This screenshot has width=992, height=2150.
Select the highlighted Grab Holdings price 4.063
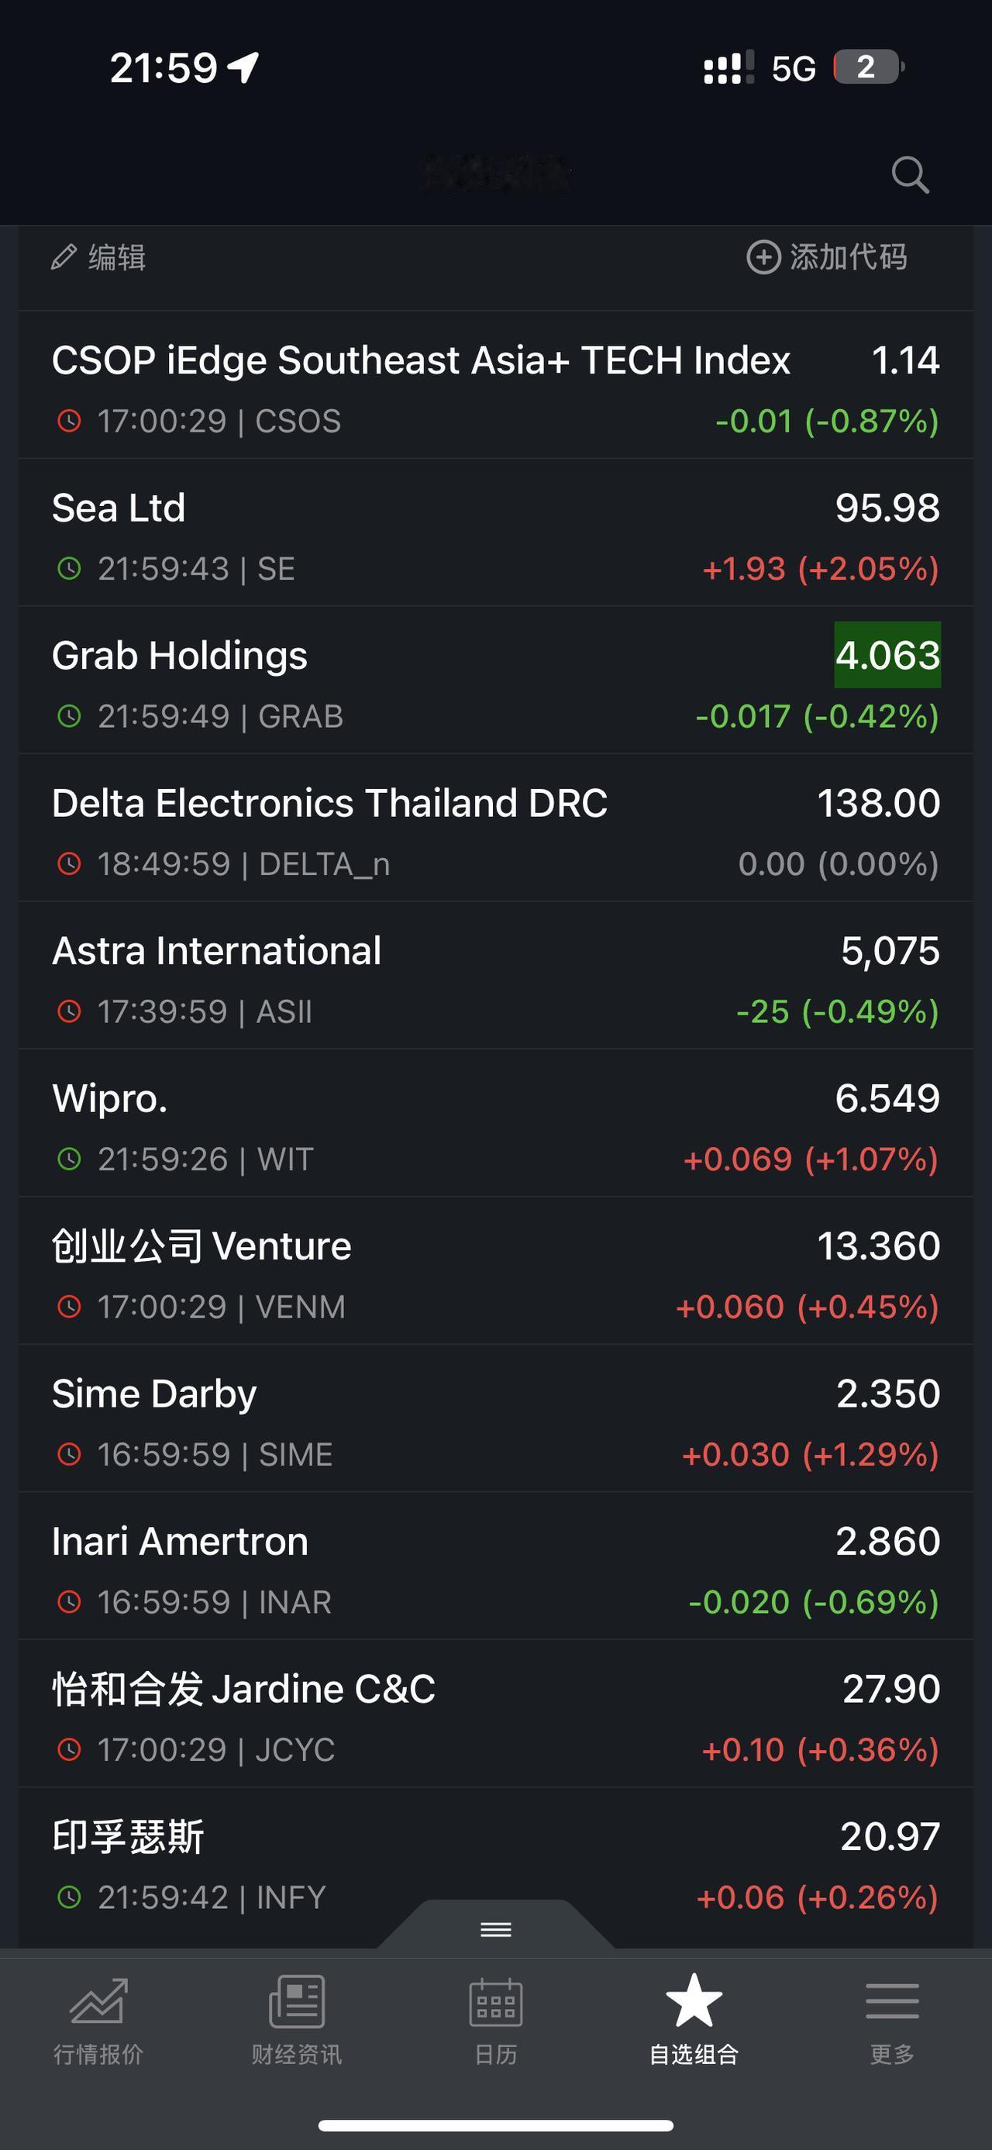[x=887, y=655]
